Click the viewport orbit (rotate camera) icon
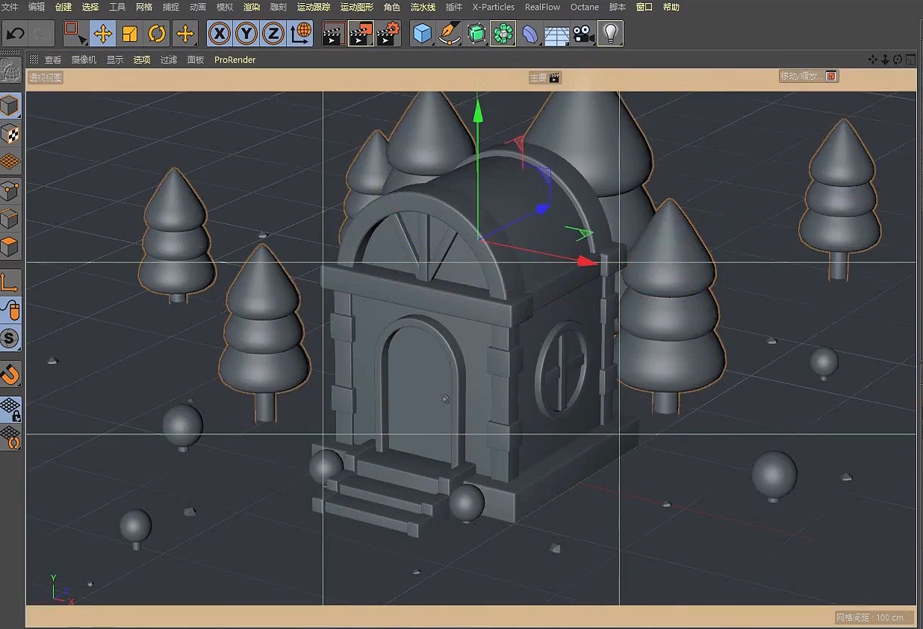 (898, 60)
